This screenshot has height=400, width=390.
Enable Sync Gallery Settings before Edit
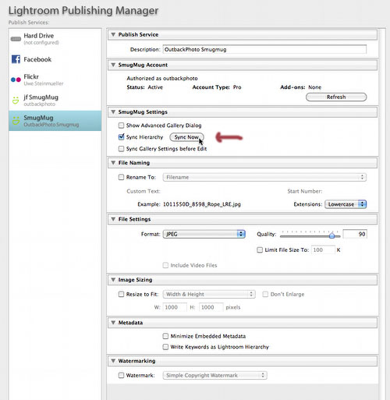[121, 149]
